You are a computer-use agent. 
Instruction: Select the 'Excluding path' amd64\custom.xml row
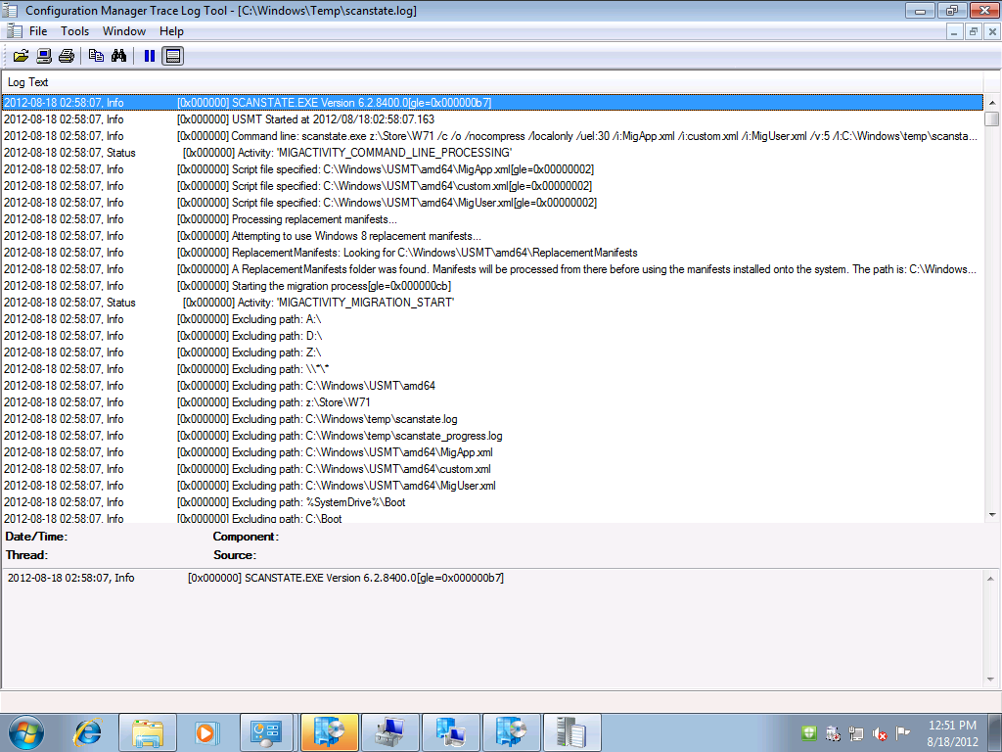492,468
